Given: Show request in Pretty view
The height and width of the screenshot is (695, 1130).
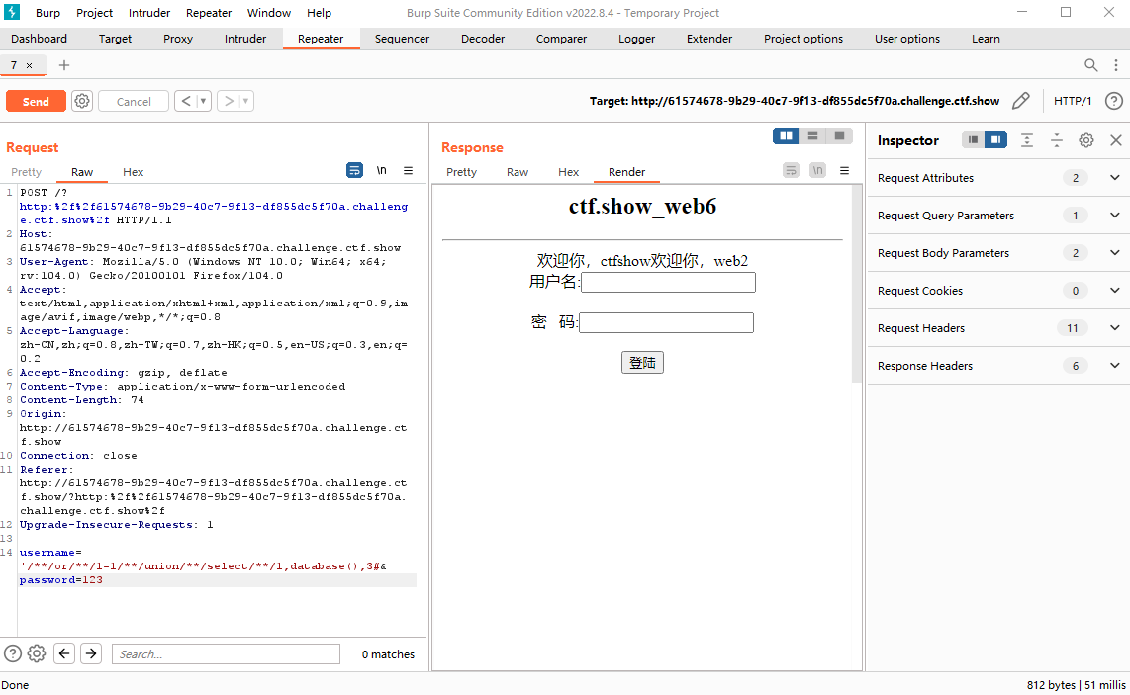Looking at the screenshot, I should pos(26,171).
